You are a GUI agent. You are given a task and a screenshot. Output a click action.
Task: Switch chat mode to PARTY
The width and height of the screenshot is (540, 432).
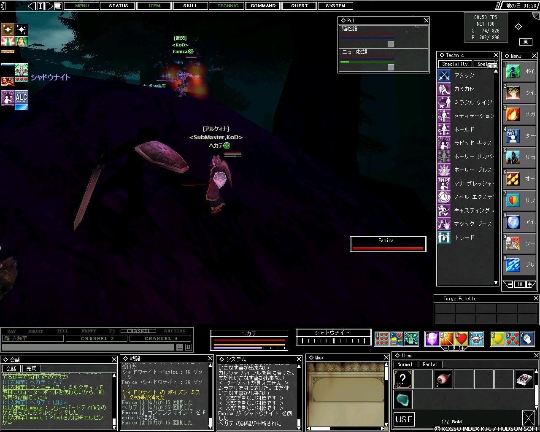[x=89, y=331]
